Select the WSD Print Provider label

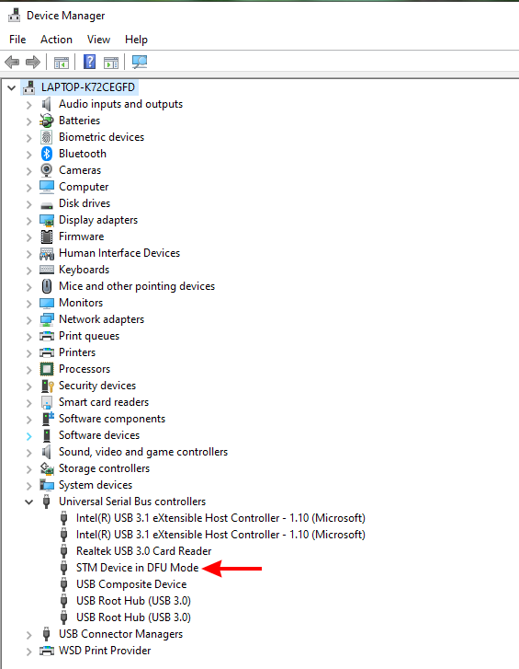point(105,651)
